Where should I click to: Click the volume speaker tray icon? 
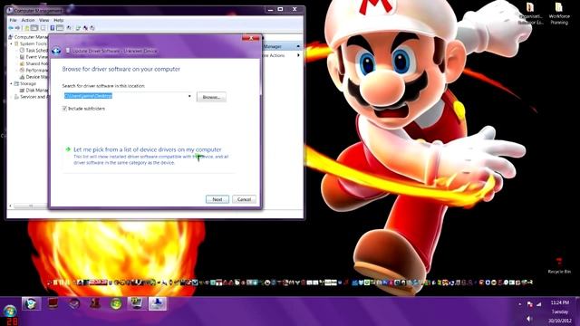529,319
